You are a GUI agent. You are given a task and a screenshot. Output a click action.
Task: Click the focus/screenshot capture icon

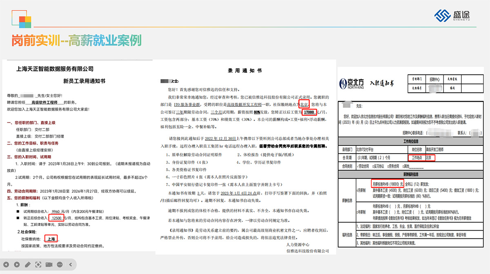click(38, 265)
